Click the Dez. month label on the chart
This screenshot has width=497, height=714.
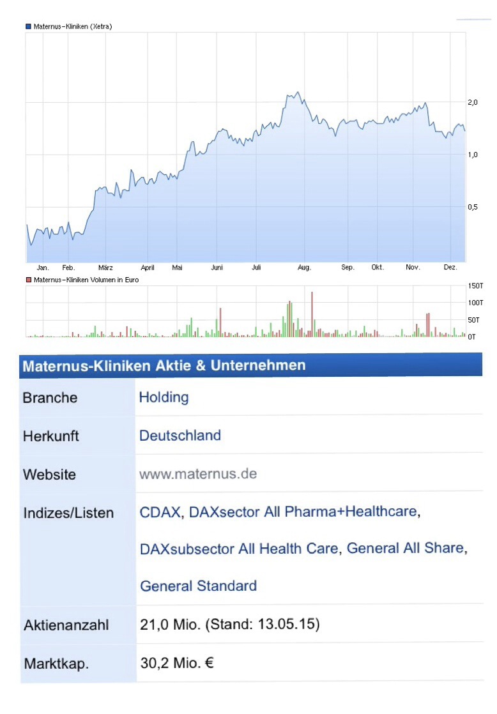point(450,268)
